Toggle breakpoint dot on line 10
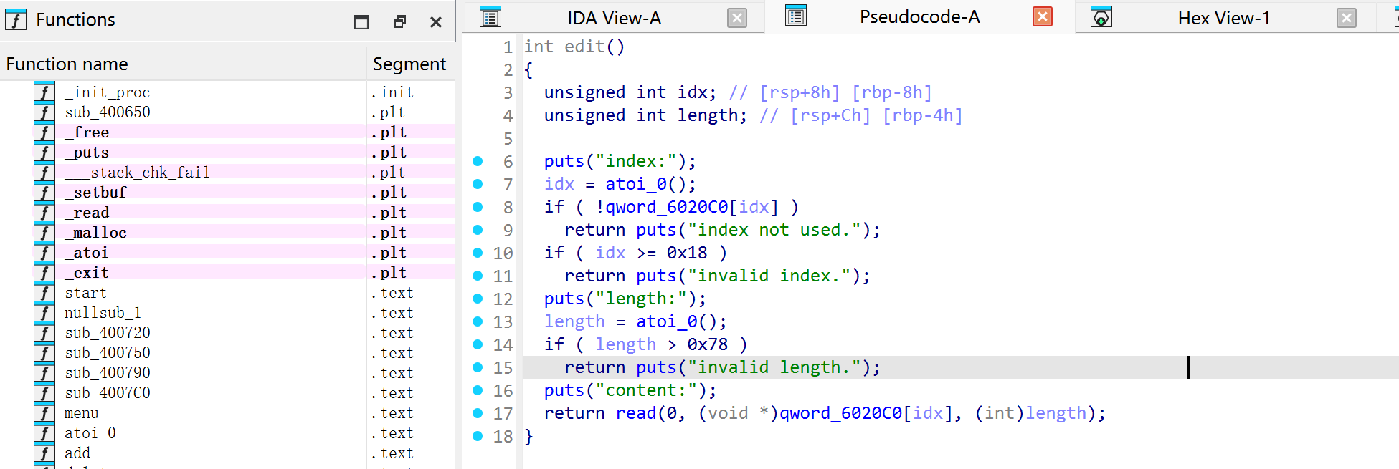The image size is (1399, 469). [478, 253]
